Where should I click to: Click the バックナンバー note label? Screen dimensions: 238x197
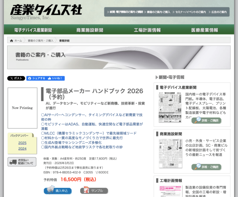[19, 136]
